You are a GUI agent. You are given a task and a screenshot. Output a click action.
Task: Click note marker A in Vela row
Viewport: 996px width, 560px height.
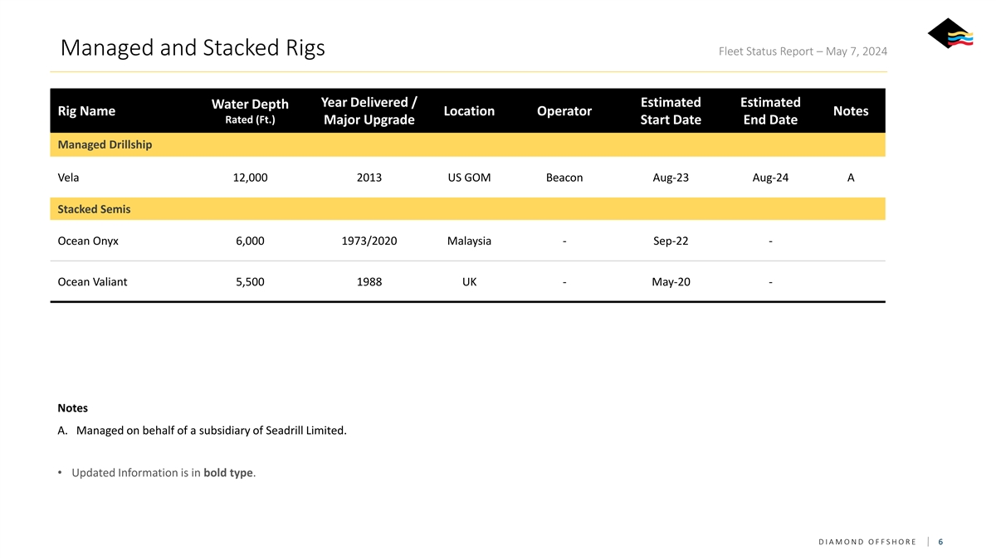point(851,178)
